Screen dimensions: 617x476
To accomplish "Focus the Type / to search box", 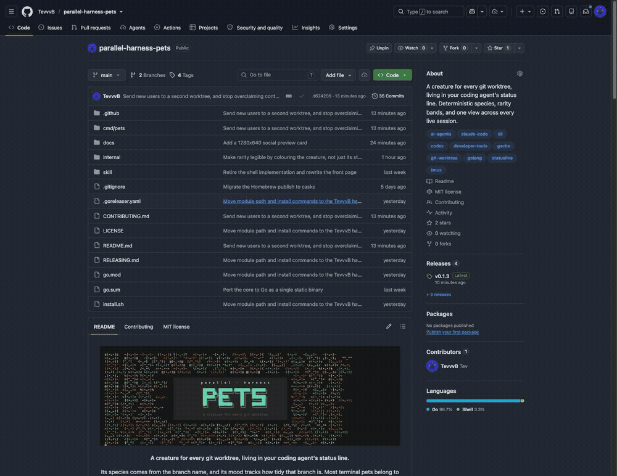I will click(x=429, y=12).
